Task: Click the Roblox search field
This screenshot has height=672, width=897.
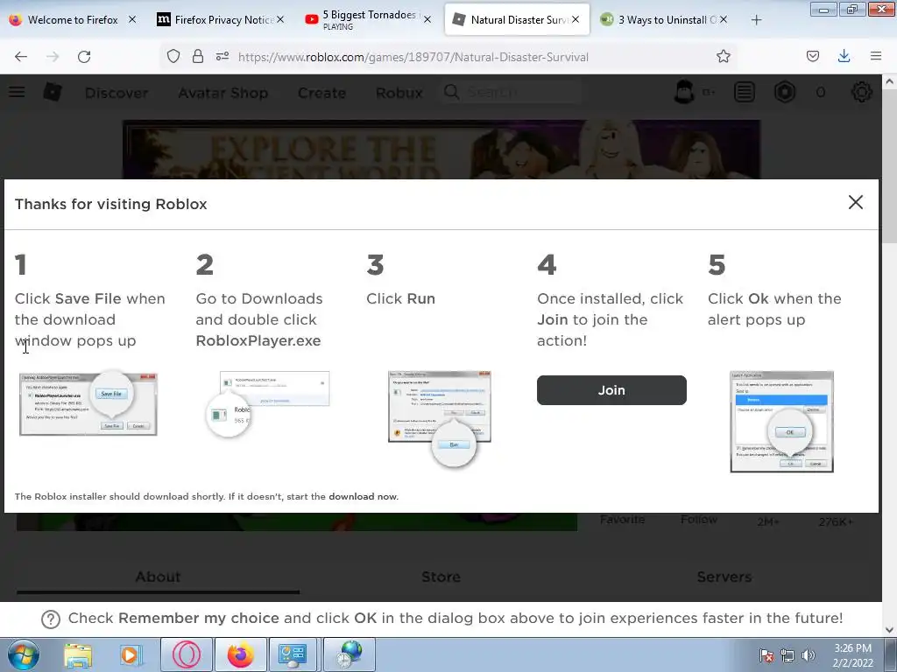Action: click(512, 92)
